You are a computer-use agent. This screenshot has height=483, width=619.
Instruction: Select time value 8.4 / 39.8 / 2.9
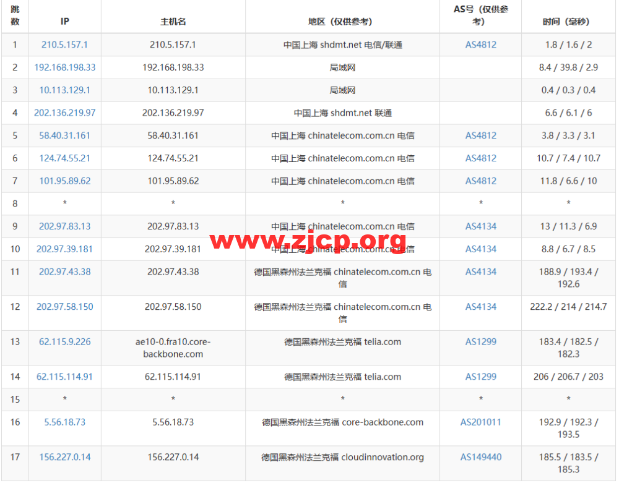pos(568,67)
